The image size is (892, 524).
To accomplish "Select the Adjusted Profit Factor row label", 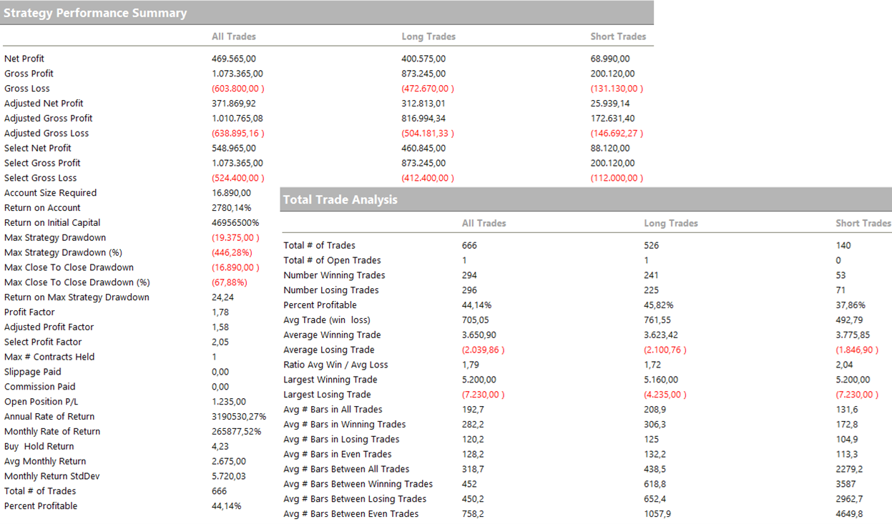I will [49, 327].
